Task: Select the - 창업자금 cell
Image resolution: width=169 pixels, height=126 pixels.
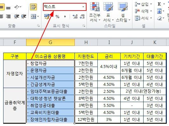Action: point(50,63)
